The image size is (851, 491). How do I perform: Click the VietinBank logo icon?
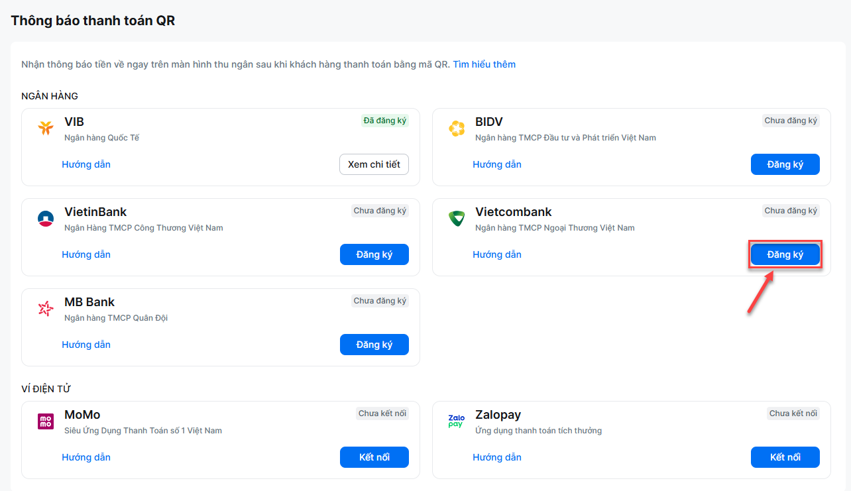click(46, 219)
